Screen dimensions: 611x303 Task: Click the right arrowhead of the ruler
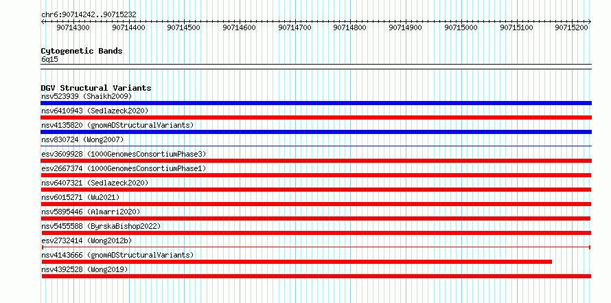pyautogui.click(x=590, y=21)
